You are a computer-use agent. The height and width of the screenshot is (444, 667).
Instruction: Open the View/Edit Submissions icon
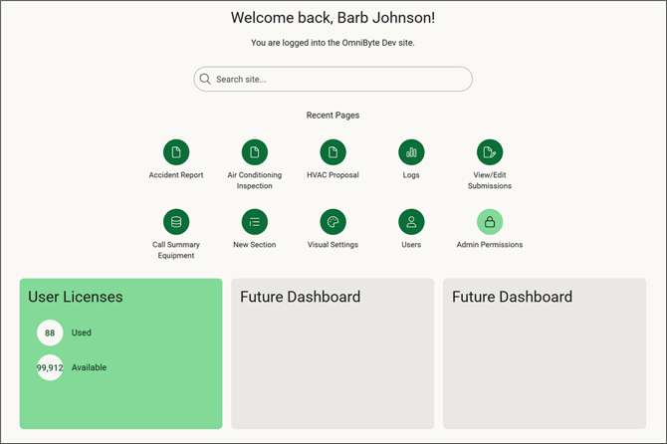pos(490,152)
